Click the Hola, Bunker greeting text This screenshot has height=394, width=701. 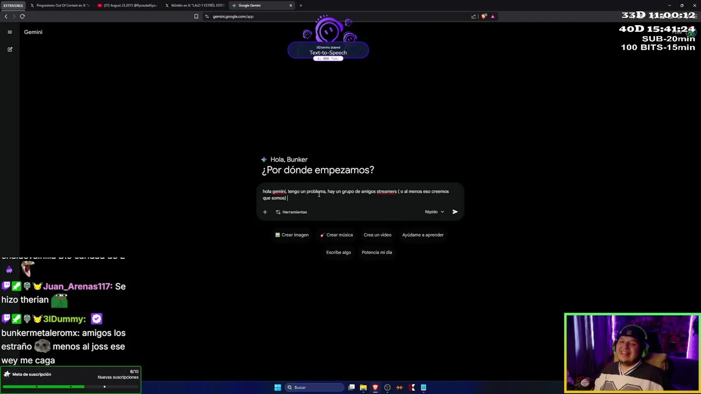click(289, 159)
